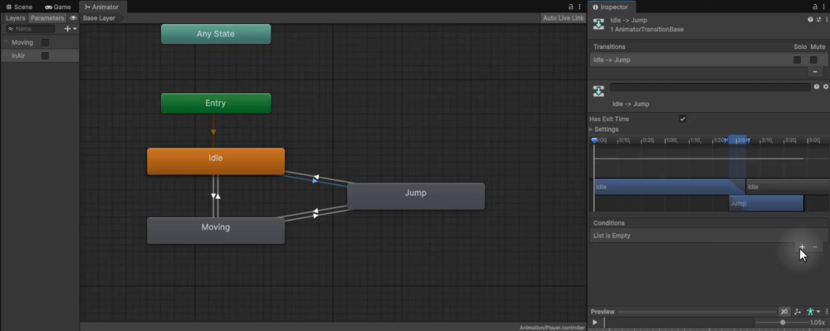This screenshot has width=830, height=331.
Task: Add a condition with the plus button
Action: click(802, 247)
